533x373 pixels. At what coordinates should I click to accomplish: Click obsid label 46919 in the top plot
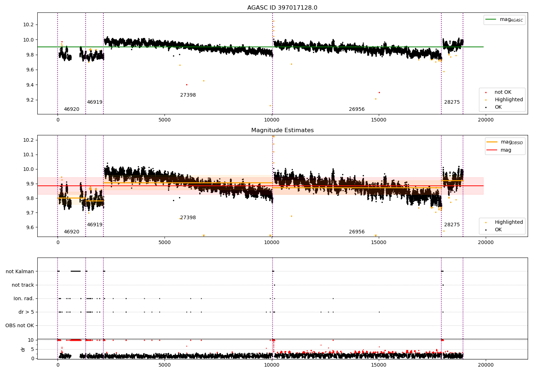pyautogui.click(x=95, y=102)
